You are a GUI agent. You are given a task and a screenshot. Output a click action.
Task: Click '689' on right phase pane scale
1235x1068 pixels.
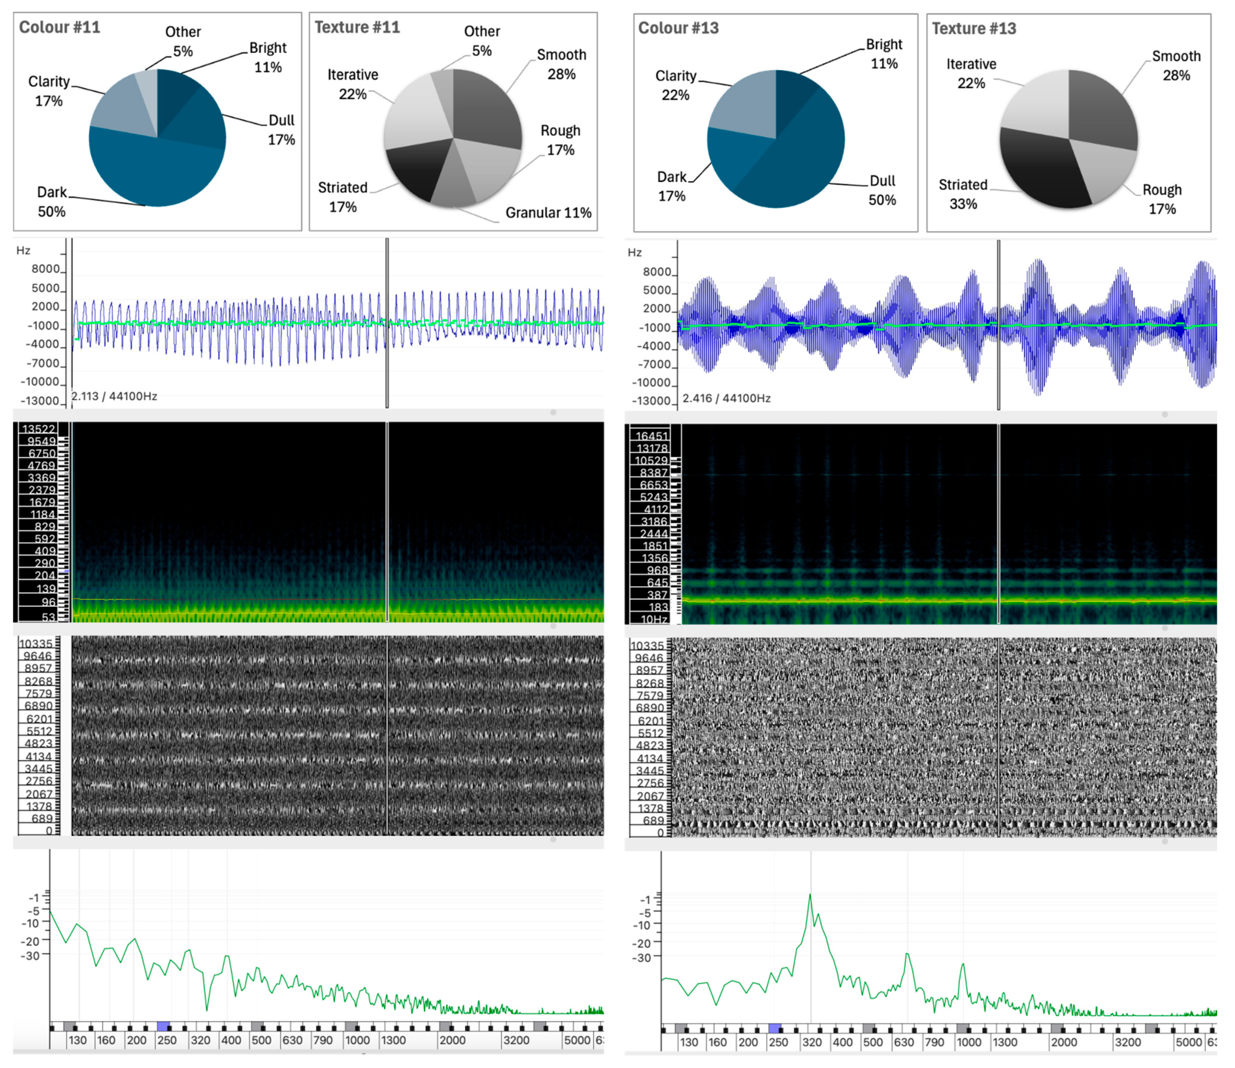click(653, 821)
